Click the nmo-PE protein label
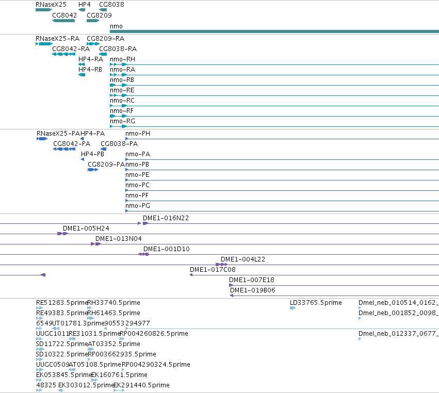The width and height of the screenshot is (439, 393). click(x=137, y=175)
